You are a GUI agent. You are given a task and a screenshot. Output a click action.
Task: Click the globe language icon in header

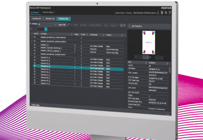pos(162,12)
